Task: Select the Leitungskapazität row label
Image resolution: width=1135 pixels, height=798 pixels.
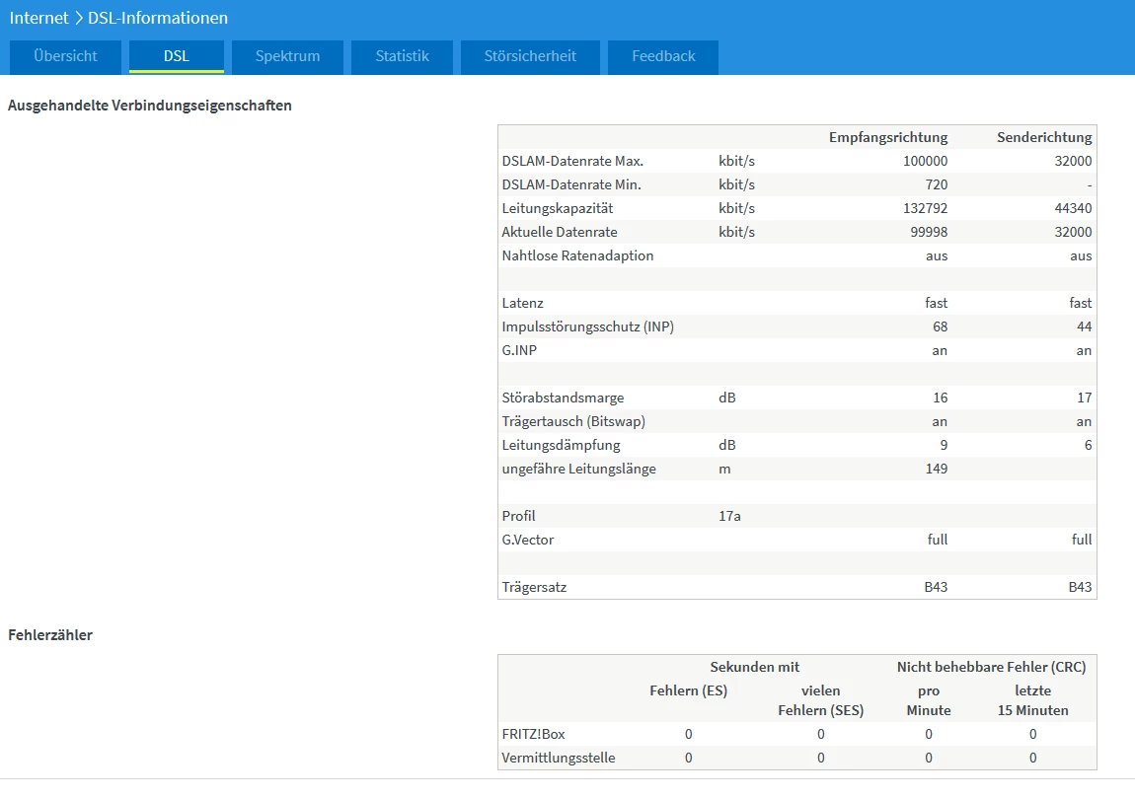Action: 558,208
